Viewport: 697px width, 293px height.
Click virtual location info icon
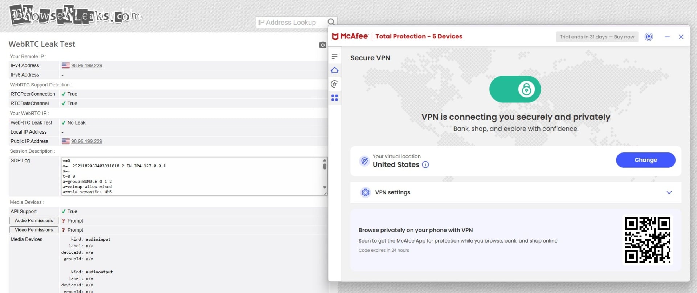tap(425, 164)
